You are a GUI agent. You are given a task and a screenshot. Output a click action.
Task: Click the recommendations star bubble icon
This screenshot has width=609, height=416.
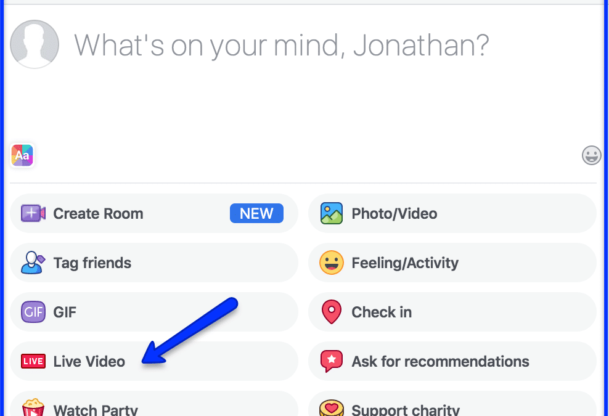[x=331, y=361]
